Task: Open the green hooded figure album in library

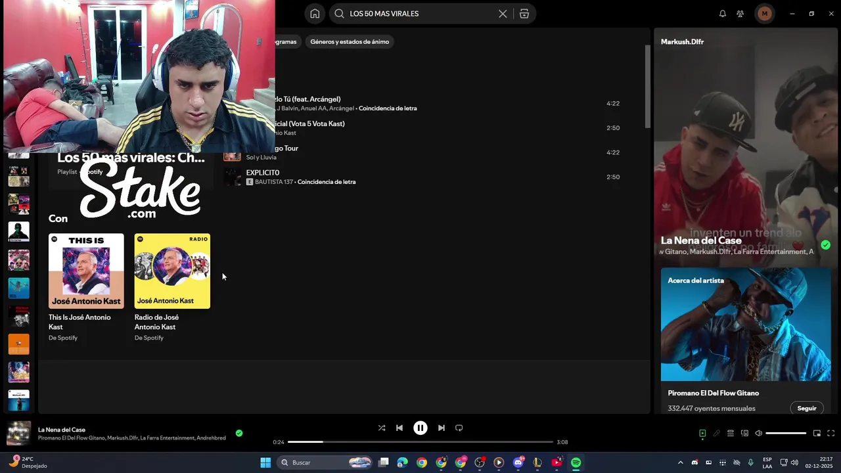Action: [18, 231]
